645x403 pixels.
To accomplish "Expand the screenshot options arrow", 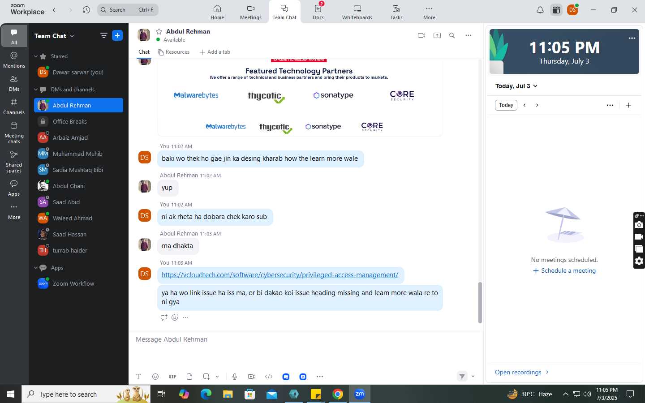I will pyautogui.click(x=217, y=377).
